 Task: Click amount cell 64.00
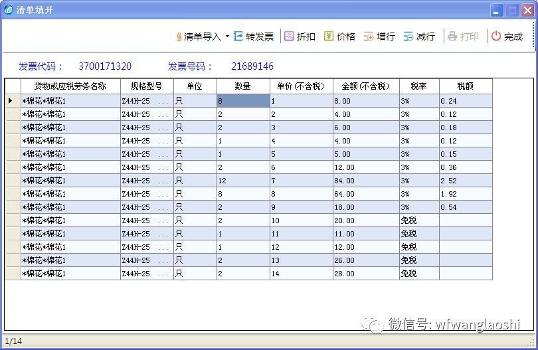point(366,194)
